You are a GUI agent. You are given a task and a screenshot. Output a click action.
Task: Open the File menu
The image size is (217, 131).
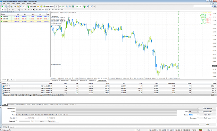click(4, 3)
